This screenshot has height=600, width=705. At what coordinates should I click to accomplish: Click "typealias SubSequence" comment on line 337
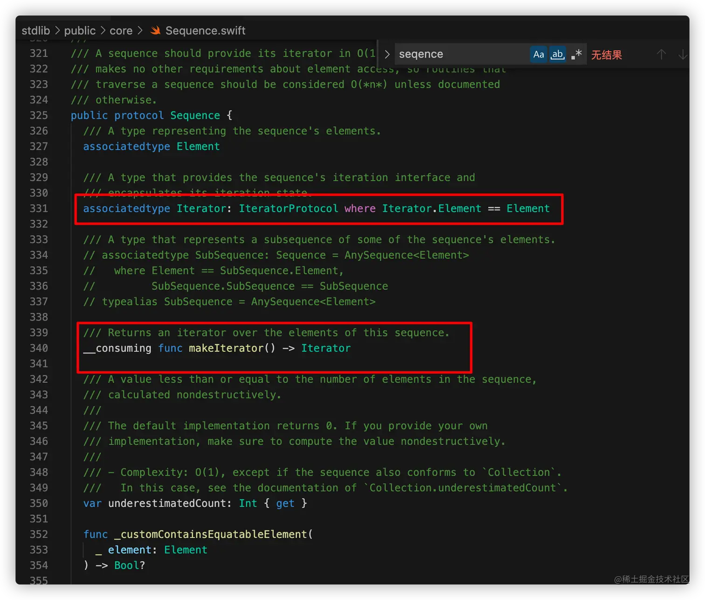point(167,302)
